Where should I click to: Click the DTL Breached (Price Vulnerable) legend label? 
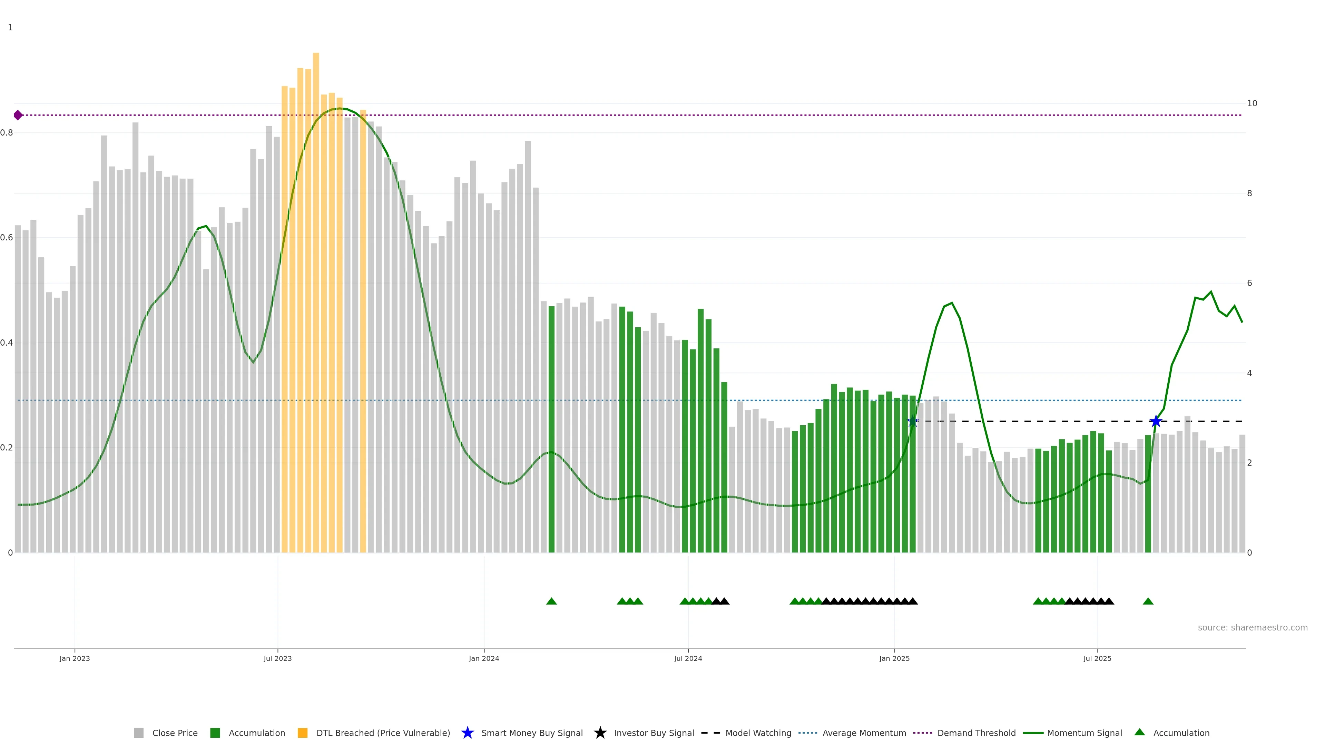[383, 733]
